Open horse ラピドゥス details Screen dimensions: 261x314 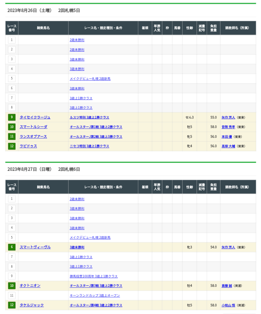28,146
